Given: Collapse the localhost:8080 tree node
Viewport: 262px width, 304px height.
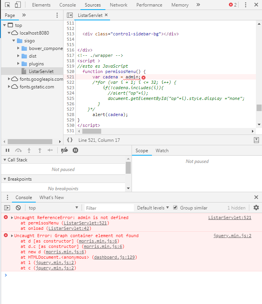Looking at the screenshot, I should 9,33.
